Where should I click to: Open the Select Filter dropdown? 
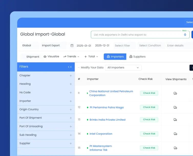coord(125,46)
